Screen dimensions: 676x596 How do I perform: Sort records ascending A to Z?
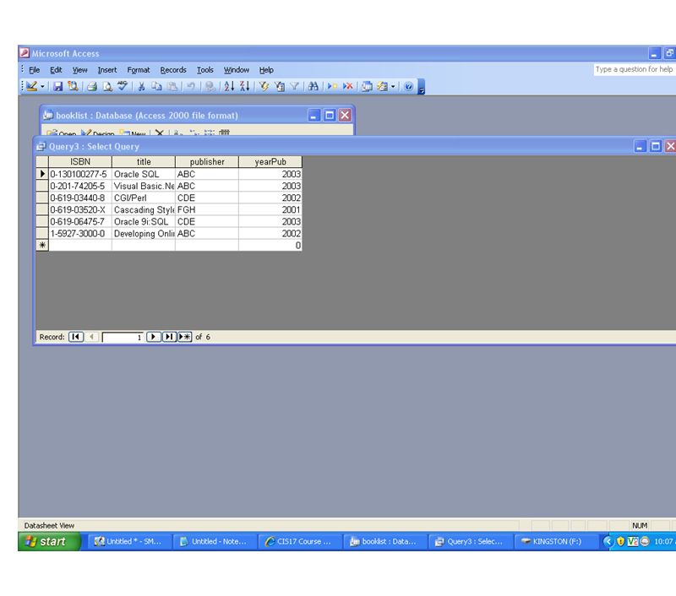(229, 87)
